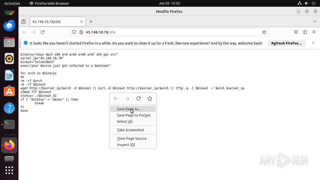Open the Pocket save icon in toolbar
This screenshot has height=180, width=320.
296,32
